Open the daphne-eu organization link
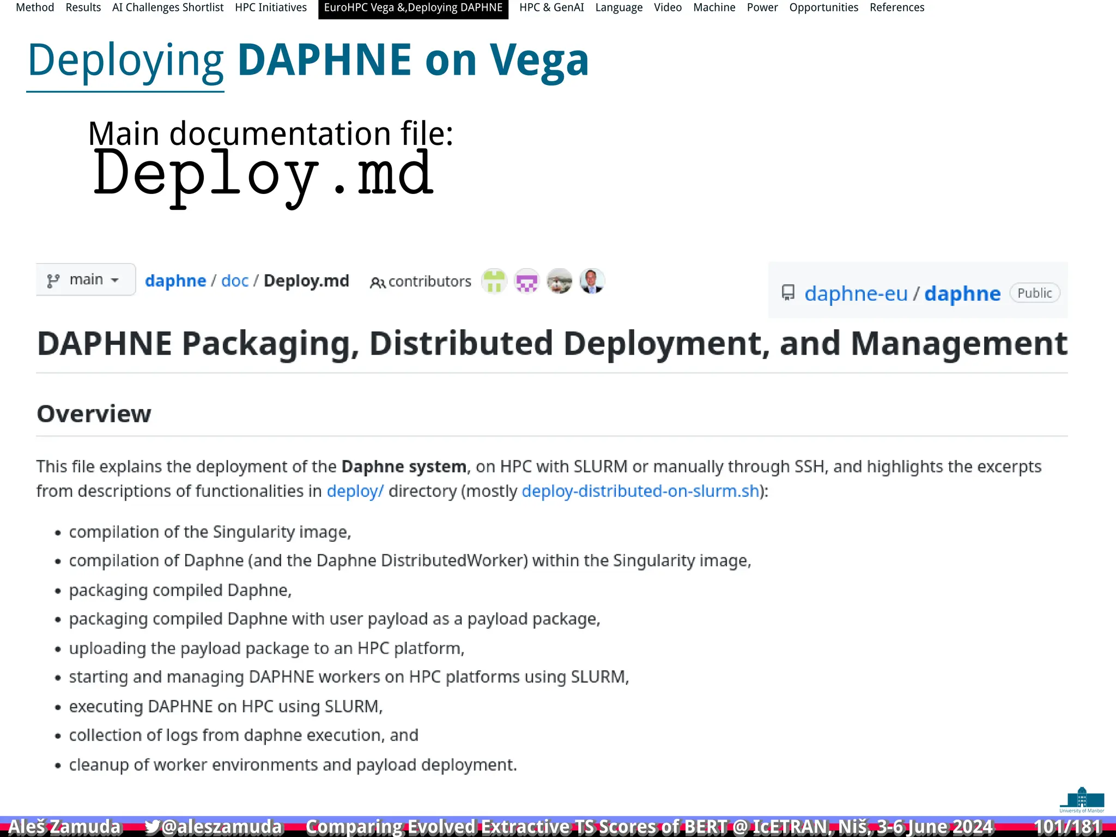 tap(856, 294)
